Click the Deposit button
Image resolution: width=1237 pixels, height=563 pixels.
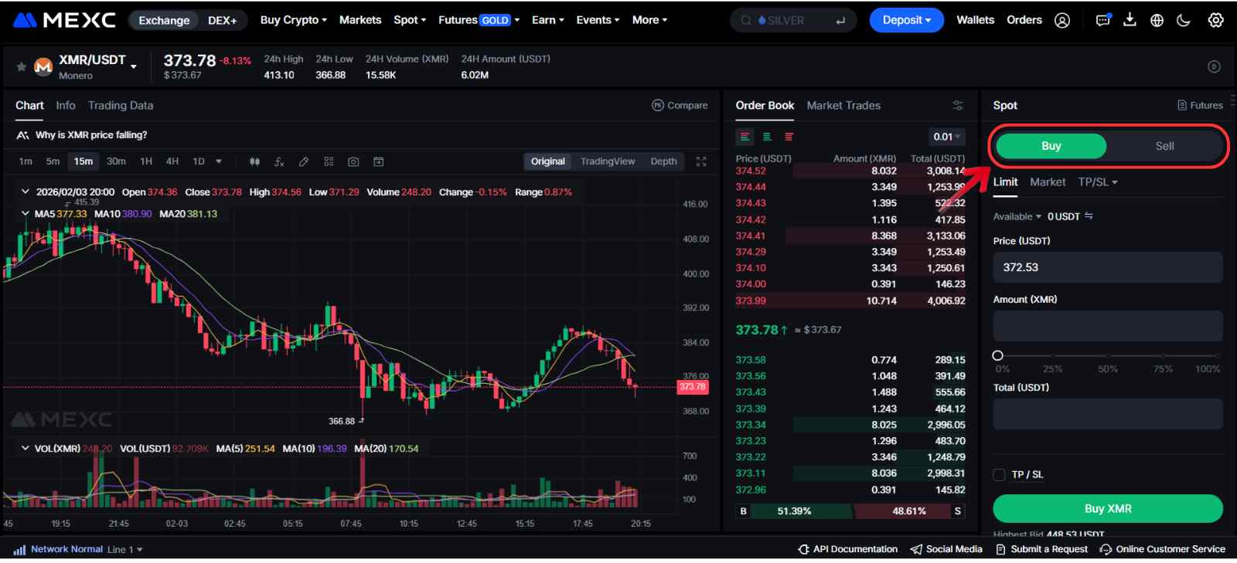(907, 20)
